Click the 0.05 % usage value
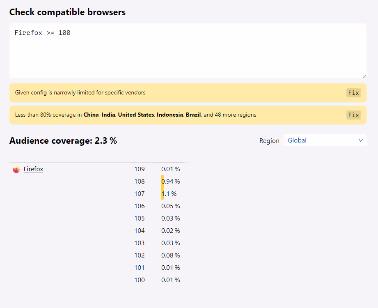 pos(171,206)
